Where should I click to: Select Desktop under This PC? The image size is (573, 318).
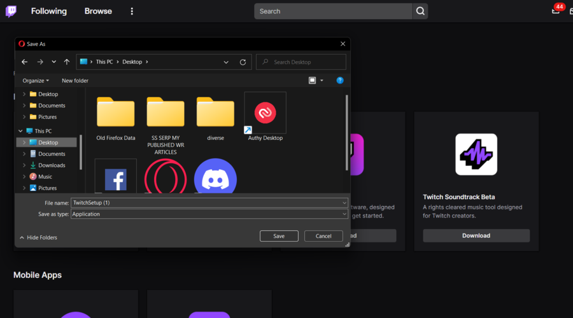click(46, 142)
